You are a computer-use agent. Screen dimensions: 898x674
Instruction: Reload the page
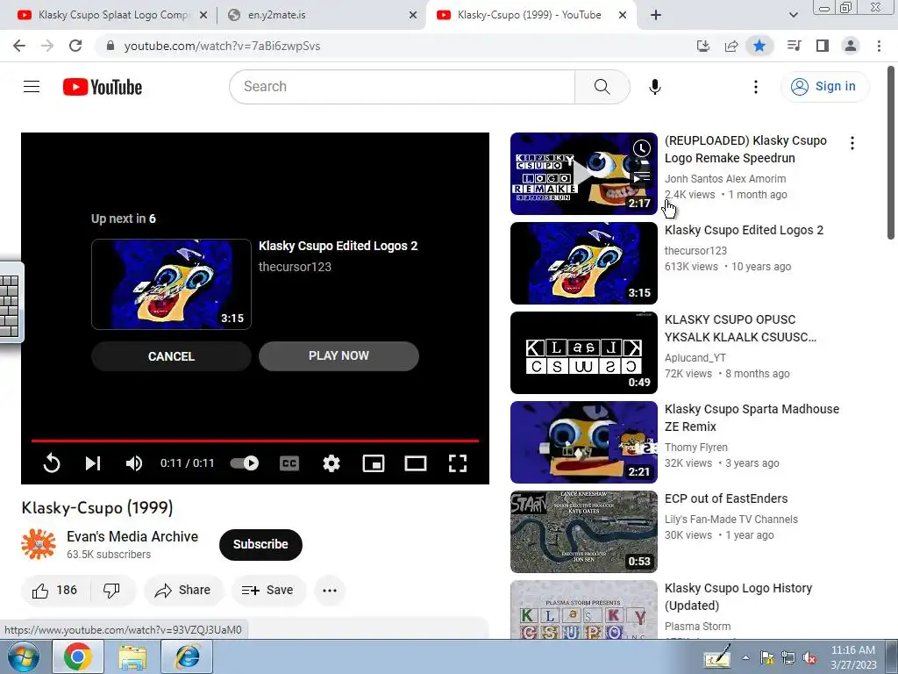coord(75,46)
